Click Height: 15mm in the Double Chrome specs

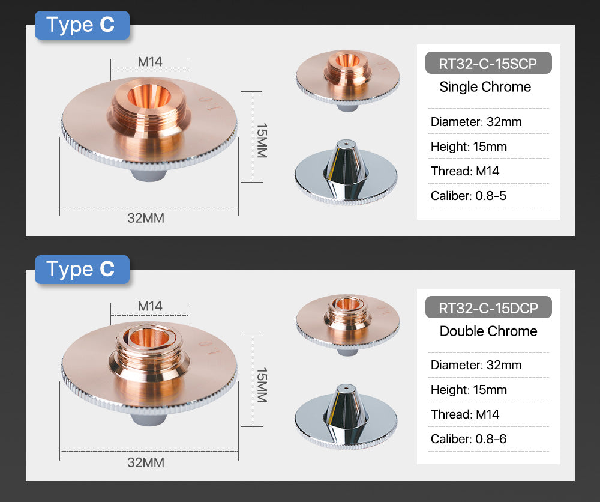click(468, 390)
